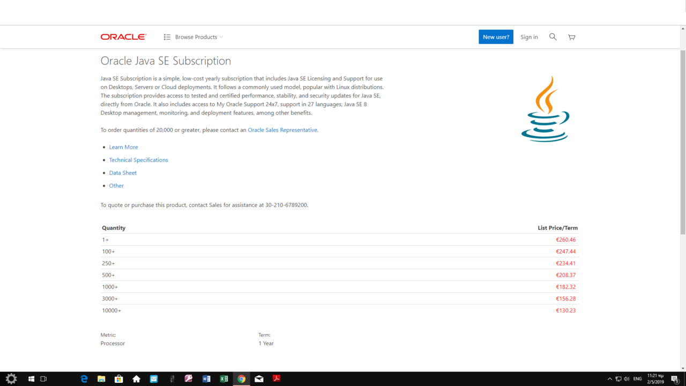Click the 10000+ quantity row label
Image resolution: width=686 pixels, height=386 pixels.
111,310
